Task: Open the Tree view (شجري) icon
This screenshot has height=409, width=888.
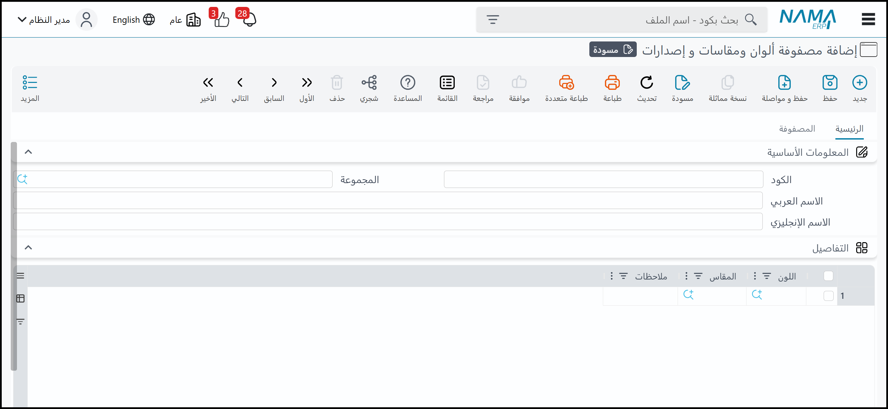Action: click(x=369, y=83)
